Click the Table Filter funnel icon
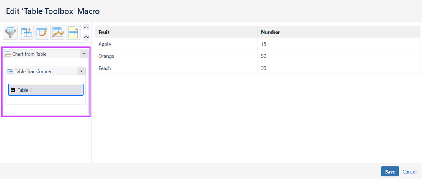 pos(11,33)
